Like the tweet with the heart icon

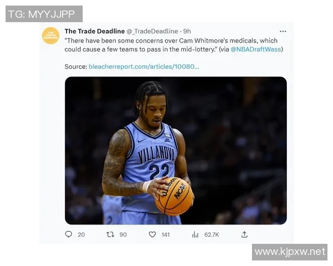(x=152, y=234)
